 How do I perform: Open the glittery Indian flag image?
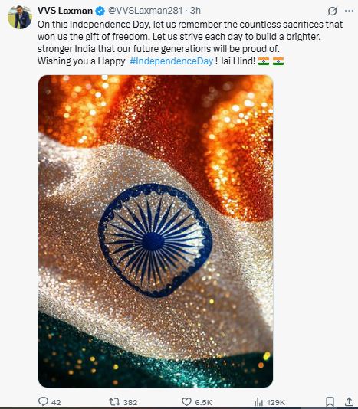coord(156,231)
